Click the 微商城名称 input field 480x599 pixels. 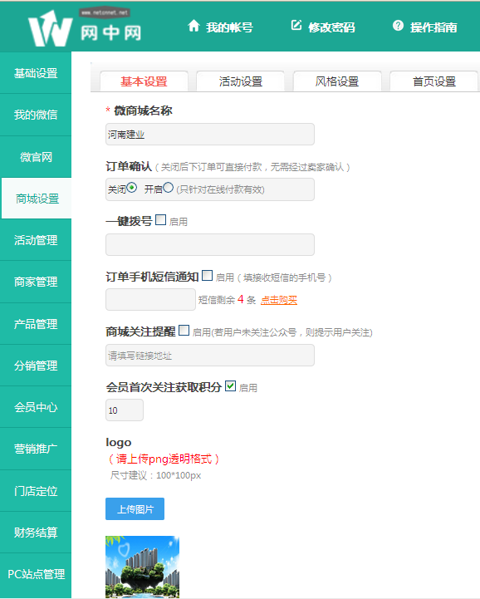[210, 134]
